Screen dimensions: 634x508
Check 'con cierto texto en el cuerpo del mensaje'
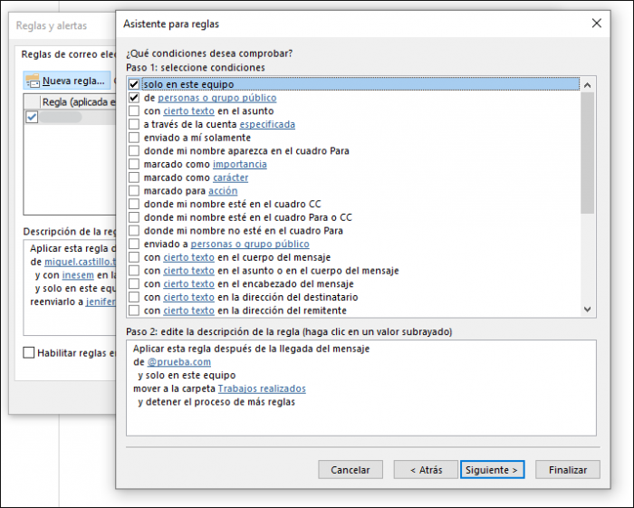point(134,257)
